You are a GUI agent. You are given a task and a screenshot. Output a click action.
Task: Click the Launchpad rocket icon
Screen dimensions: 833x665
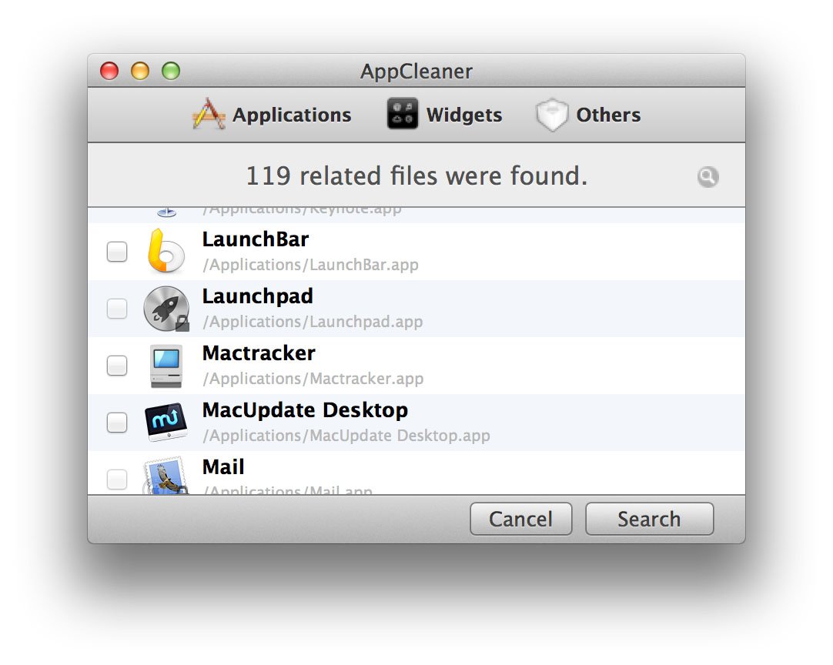[166, 309]
